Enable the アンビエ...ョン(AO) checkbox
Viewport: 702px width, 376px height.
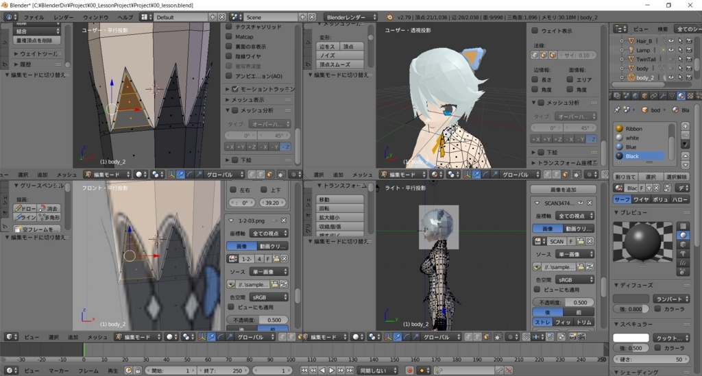pos(229,76)
